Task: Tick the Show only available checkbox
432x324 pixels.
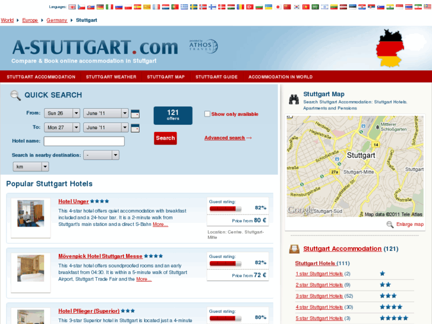Action: pyautogui.click(x=207, y=114)
